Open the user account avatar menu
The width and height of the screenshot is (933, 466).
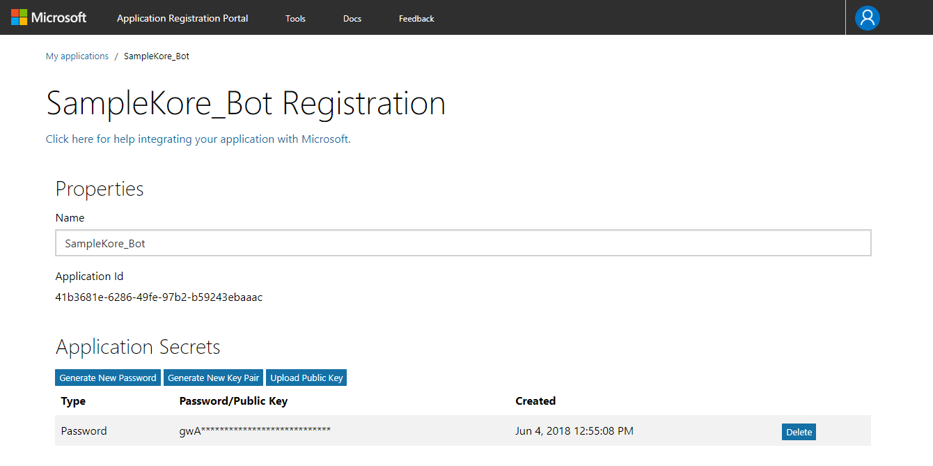(868, 17)
